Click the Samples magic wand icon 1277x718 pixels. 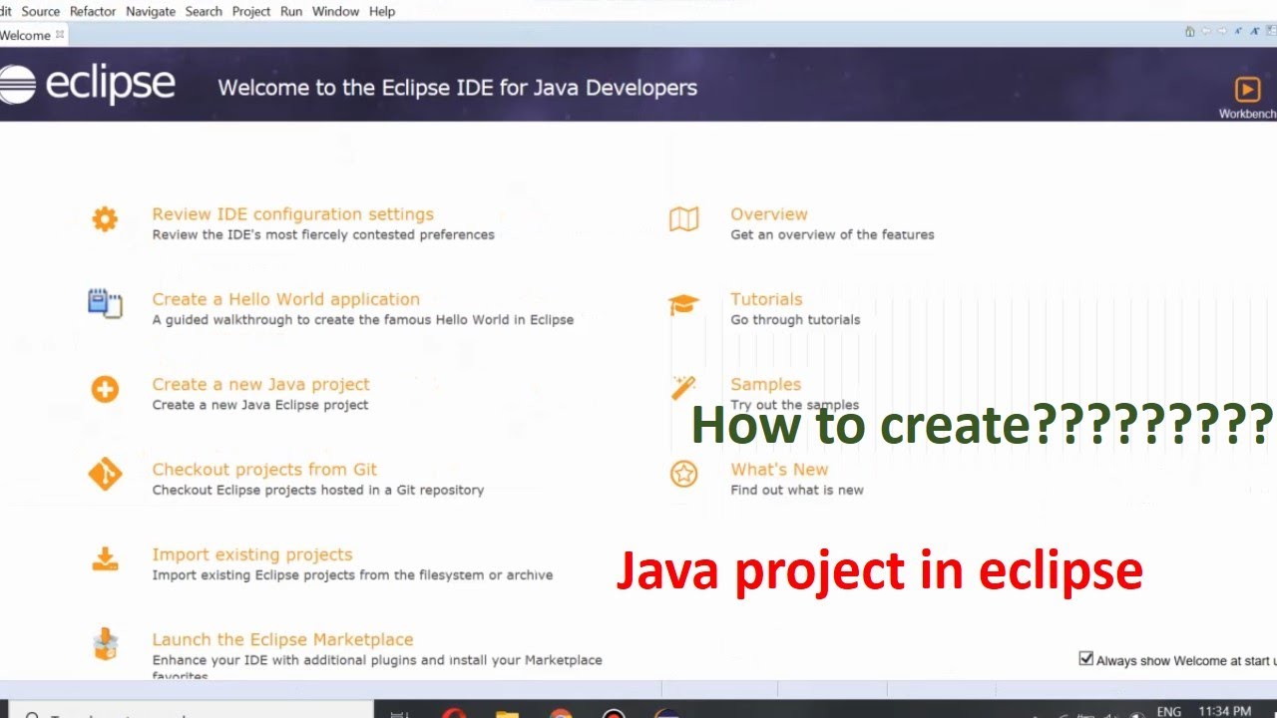[683, 387]
